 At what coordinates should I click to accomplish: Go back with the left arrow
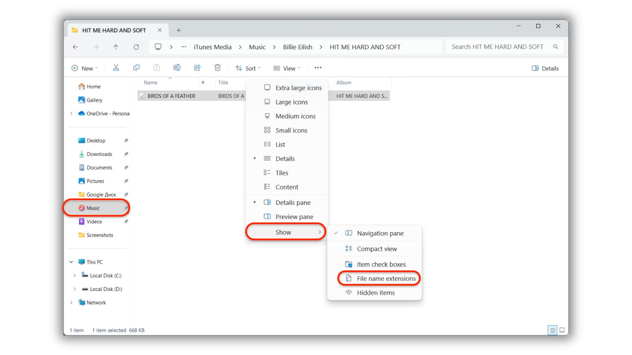pos(75,47)
